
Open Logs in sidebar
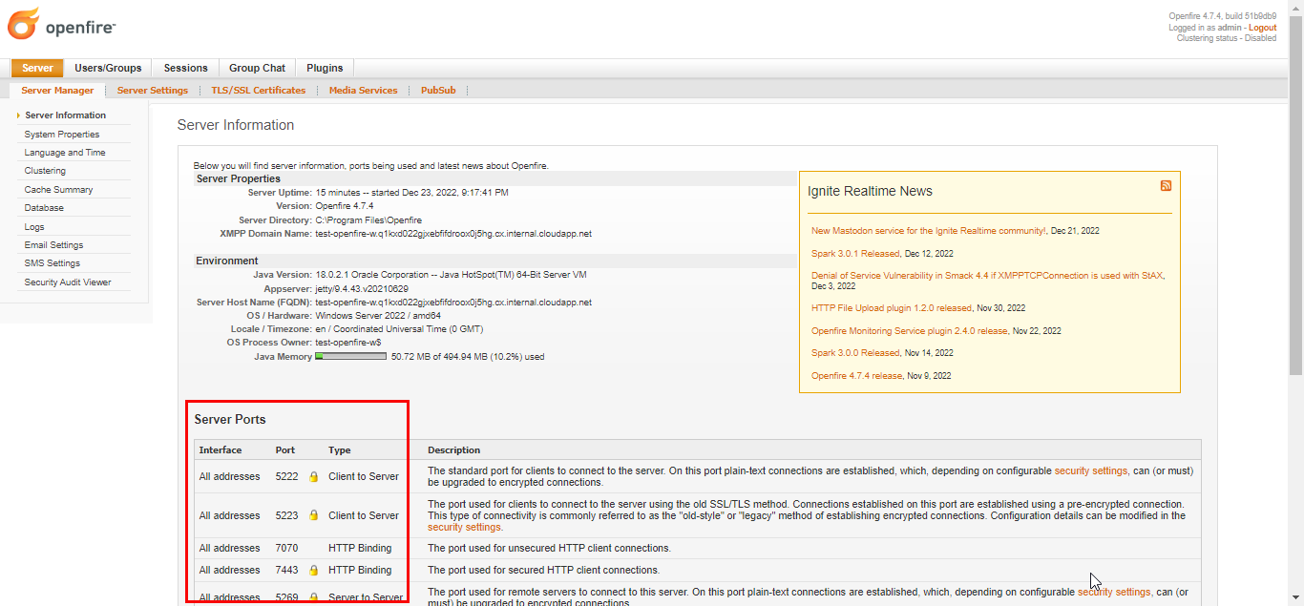[34, 227]
